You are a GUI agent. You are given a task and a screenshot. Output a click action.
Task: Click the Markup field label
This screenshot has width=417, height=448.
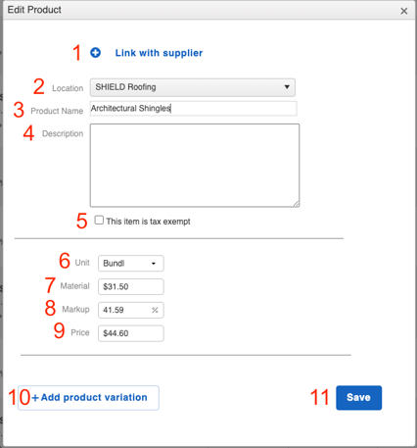75,310
